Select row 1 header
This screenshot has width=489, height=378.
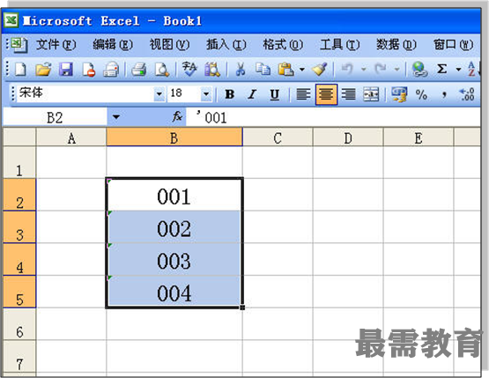click(x=19, y=163)
